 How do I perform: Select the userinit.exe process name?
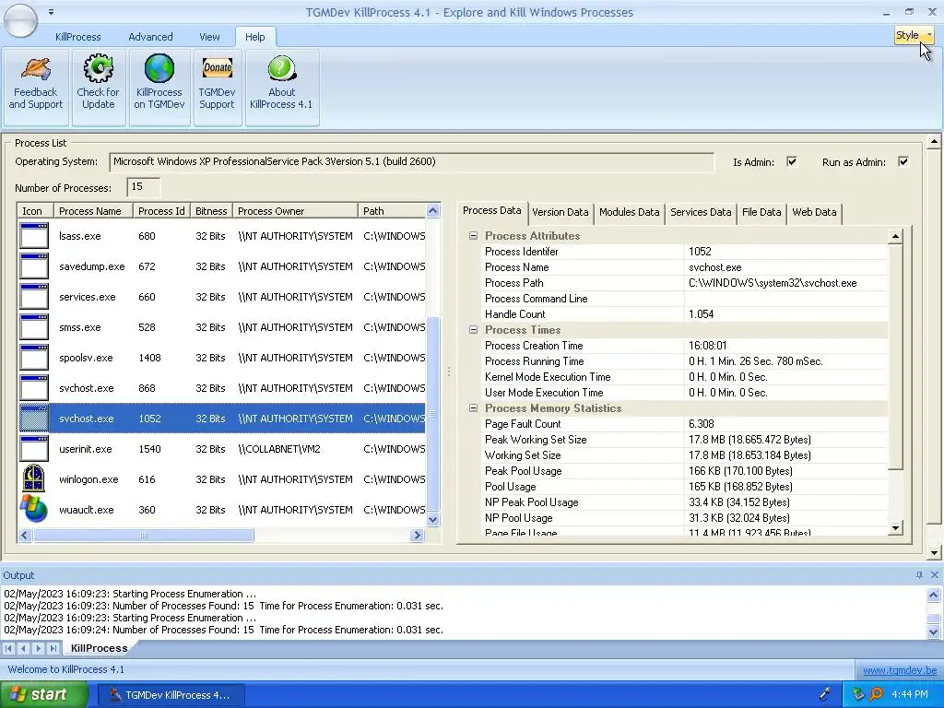click(x=86, y=449)
